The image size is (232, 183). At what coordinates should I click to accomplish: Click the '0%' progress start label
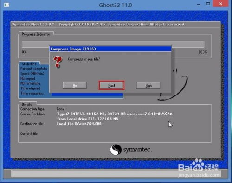pyautogui.click(x=24, y=52)
